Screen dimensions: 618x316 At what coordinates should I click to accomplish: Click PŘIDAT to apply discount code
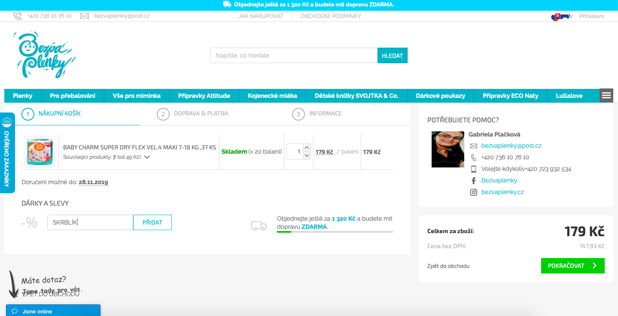pyautogui.click(x=152, y=222)
